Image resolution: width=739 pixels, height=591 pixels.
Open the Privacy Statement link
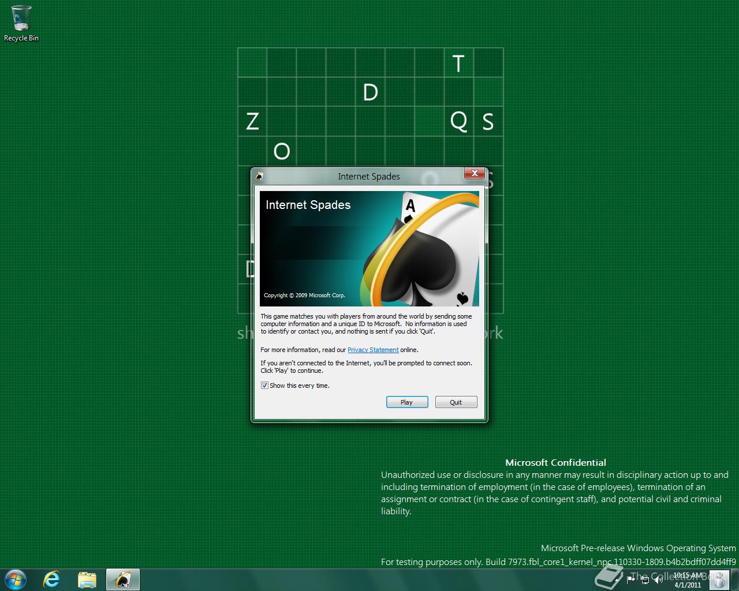point(373,350)
